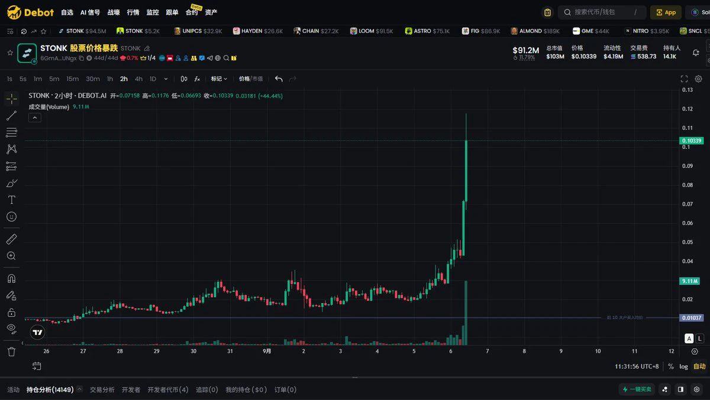710x400 pixels.
Task: Open the alert bell for STONK
Action: 695,53
